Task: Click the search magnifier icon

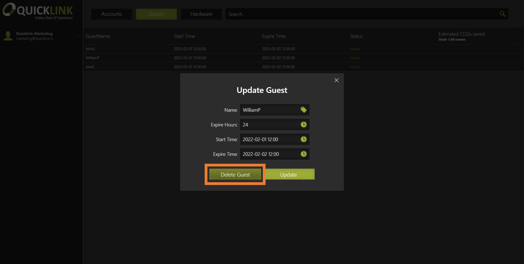Action: point(502,14)
